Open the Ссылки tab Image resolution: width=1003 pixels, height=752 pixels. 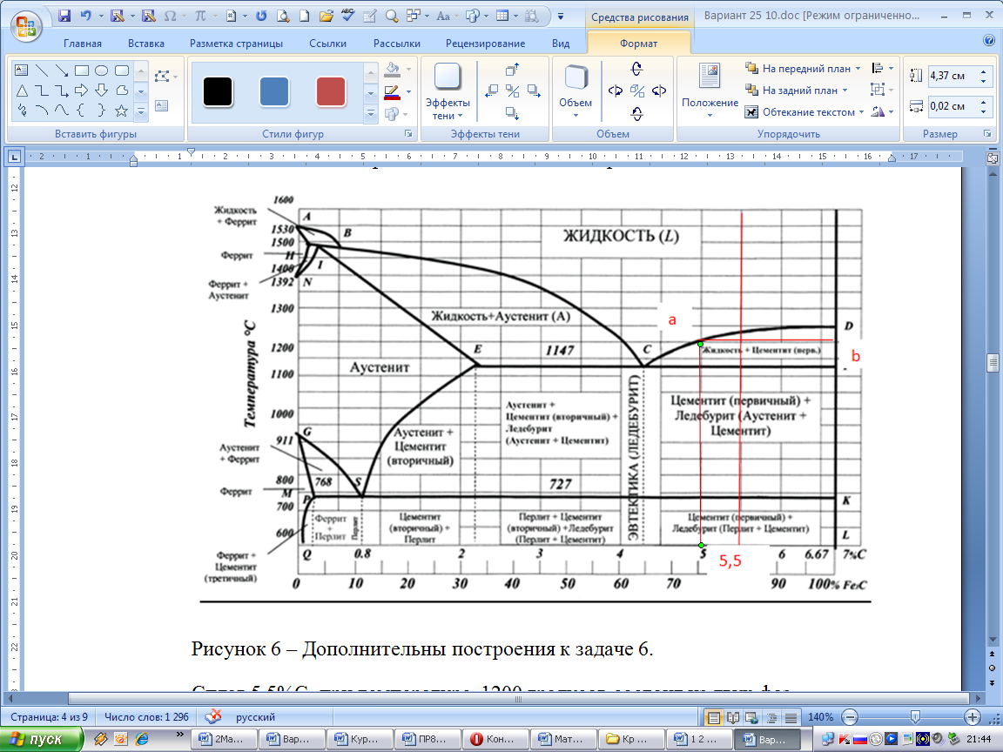pos(327,44)
